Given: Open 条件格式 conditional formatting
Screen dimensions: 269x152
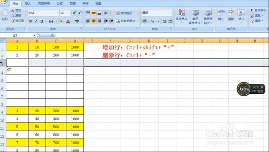Looking at the screenshot, I should coord(181,16).
